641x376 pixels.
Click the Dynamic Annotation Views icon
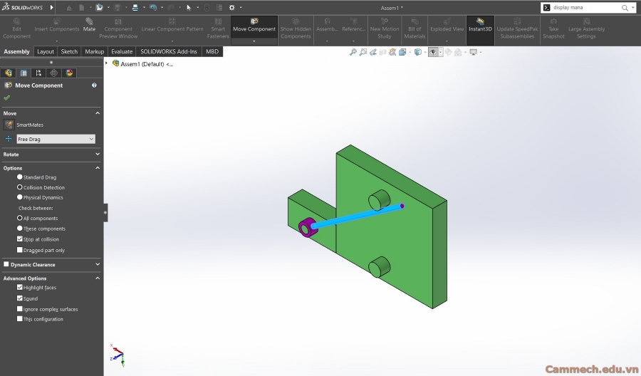coord(392,52)
